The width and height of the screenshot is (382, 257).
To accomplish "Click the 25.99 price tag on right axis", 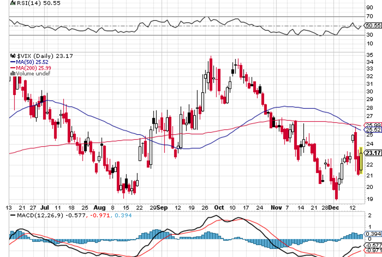I will click(x=373, y=125).
